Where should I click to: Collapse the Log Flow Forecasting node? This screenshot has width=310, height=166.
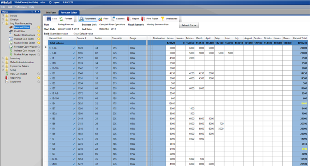[x=3, y=23]
